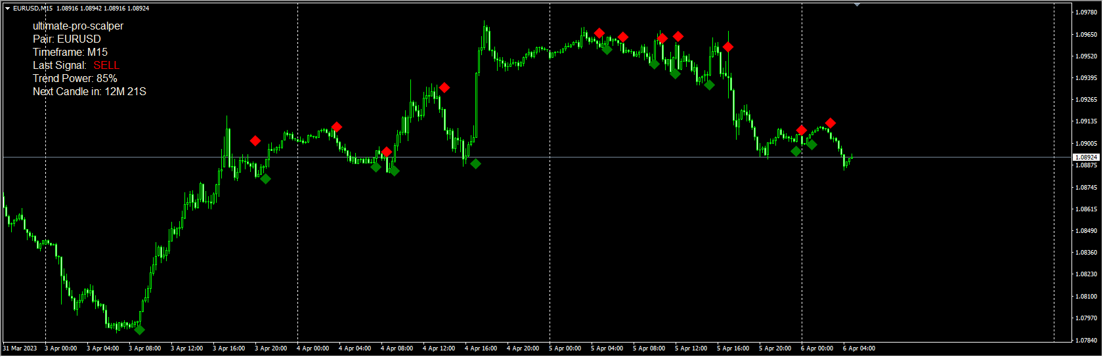Click the 3 Apr 08:00 time label
Image resolution: width=1103 pixels, height=357 pixels.
145,348
